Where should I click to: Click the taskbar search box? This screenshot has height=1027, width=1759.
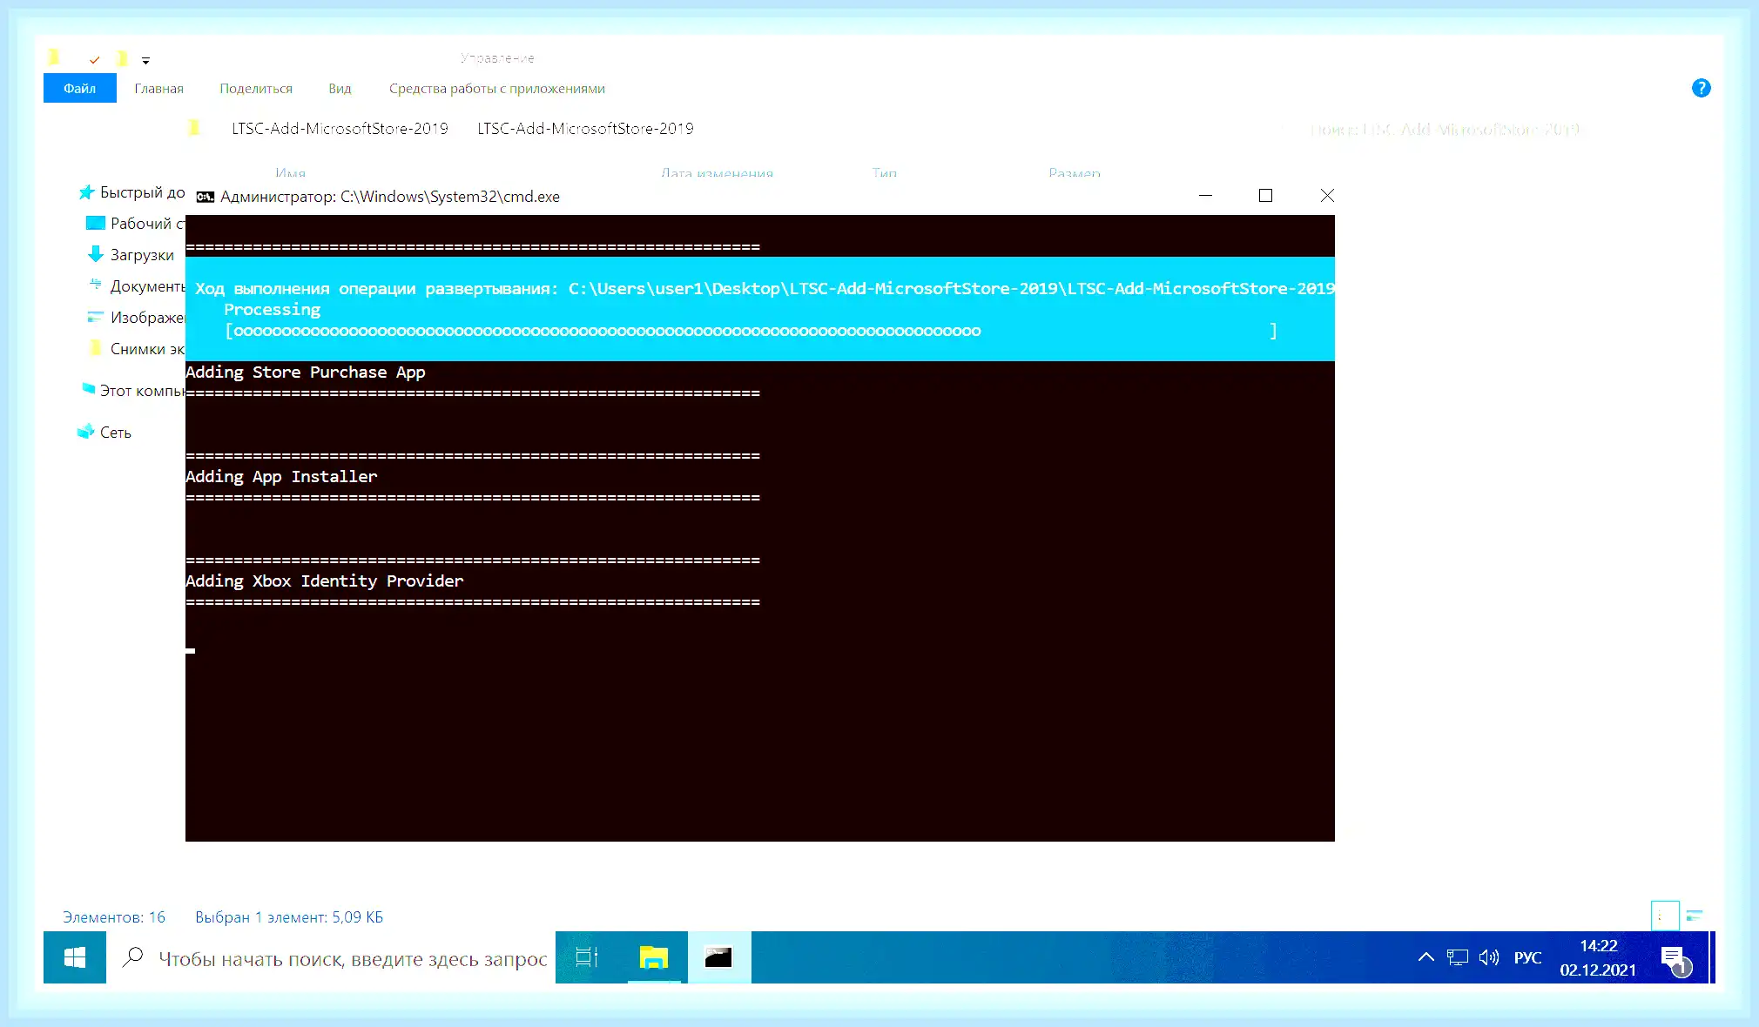pos(331,957)
